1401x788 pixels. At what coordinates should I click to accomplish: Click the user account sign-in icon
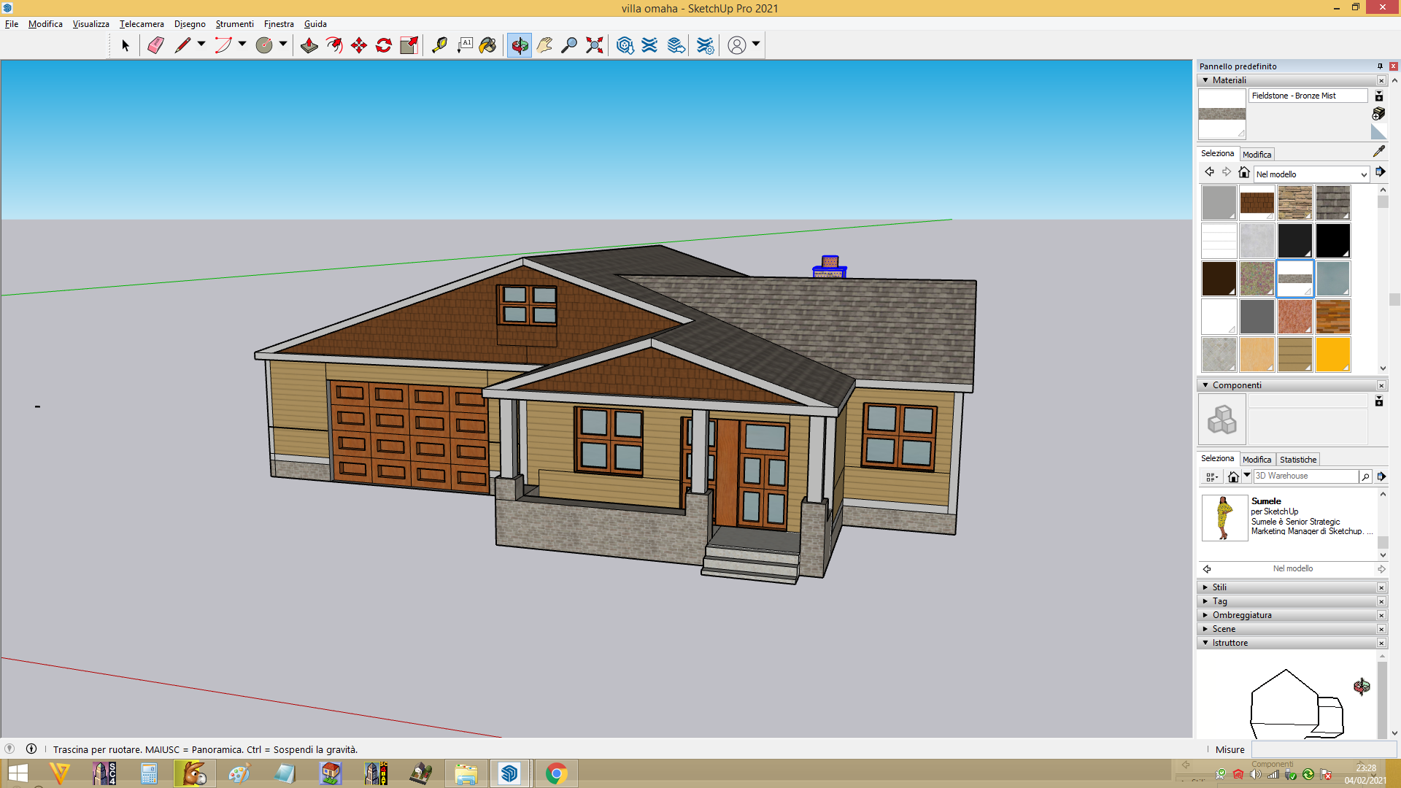[737, 45]
